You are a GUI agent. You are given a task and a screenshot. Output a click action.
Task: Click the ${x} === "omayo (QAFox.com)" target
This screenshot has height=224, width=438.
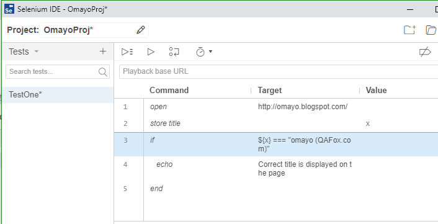tap(305, 145)
